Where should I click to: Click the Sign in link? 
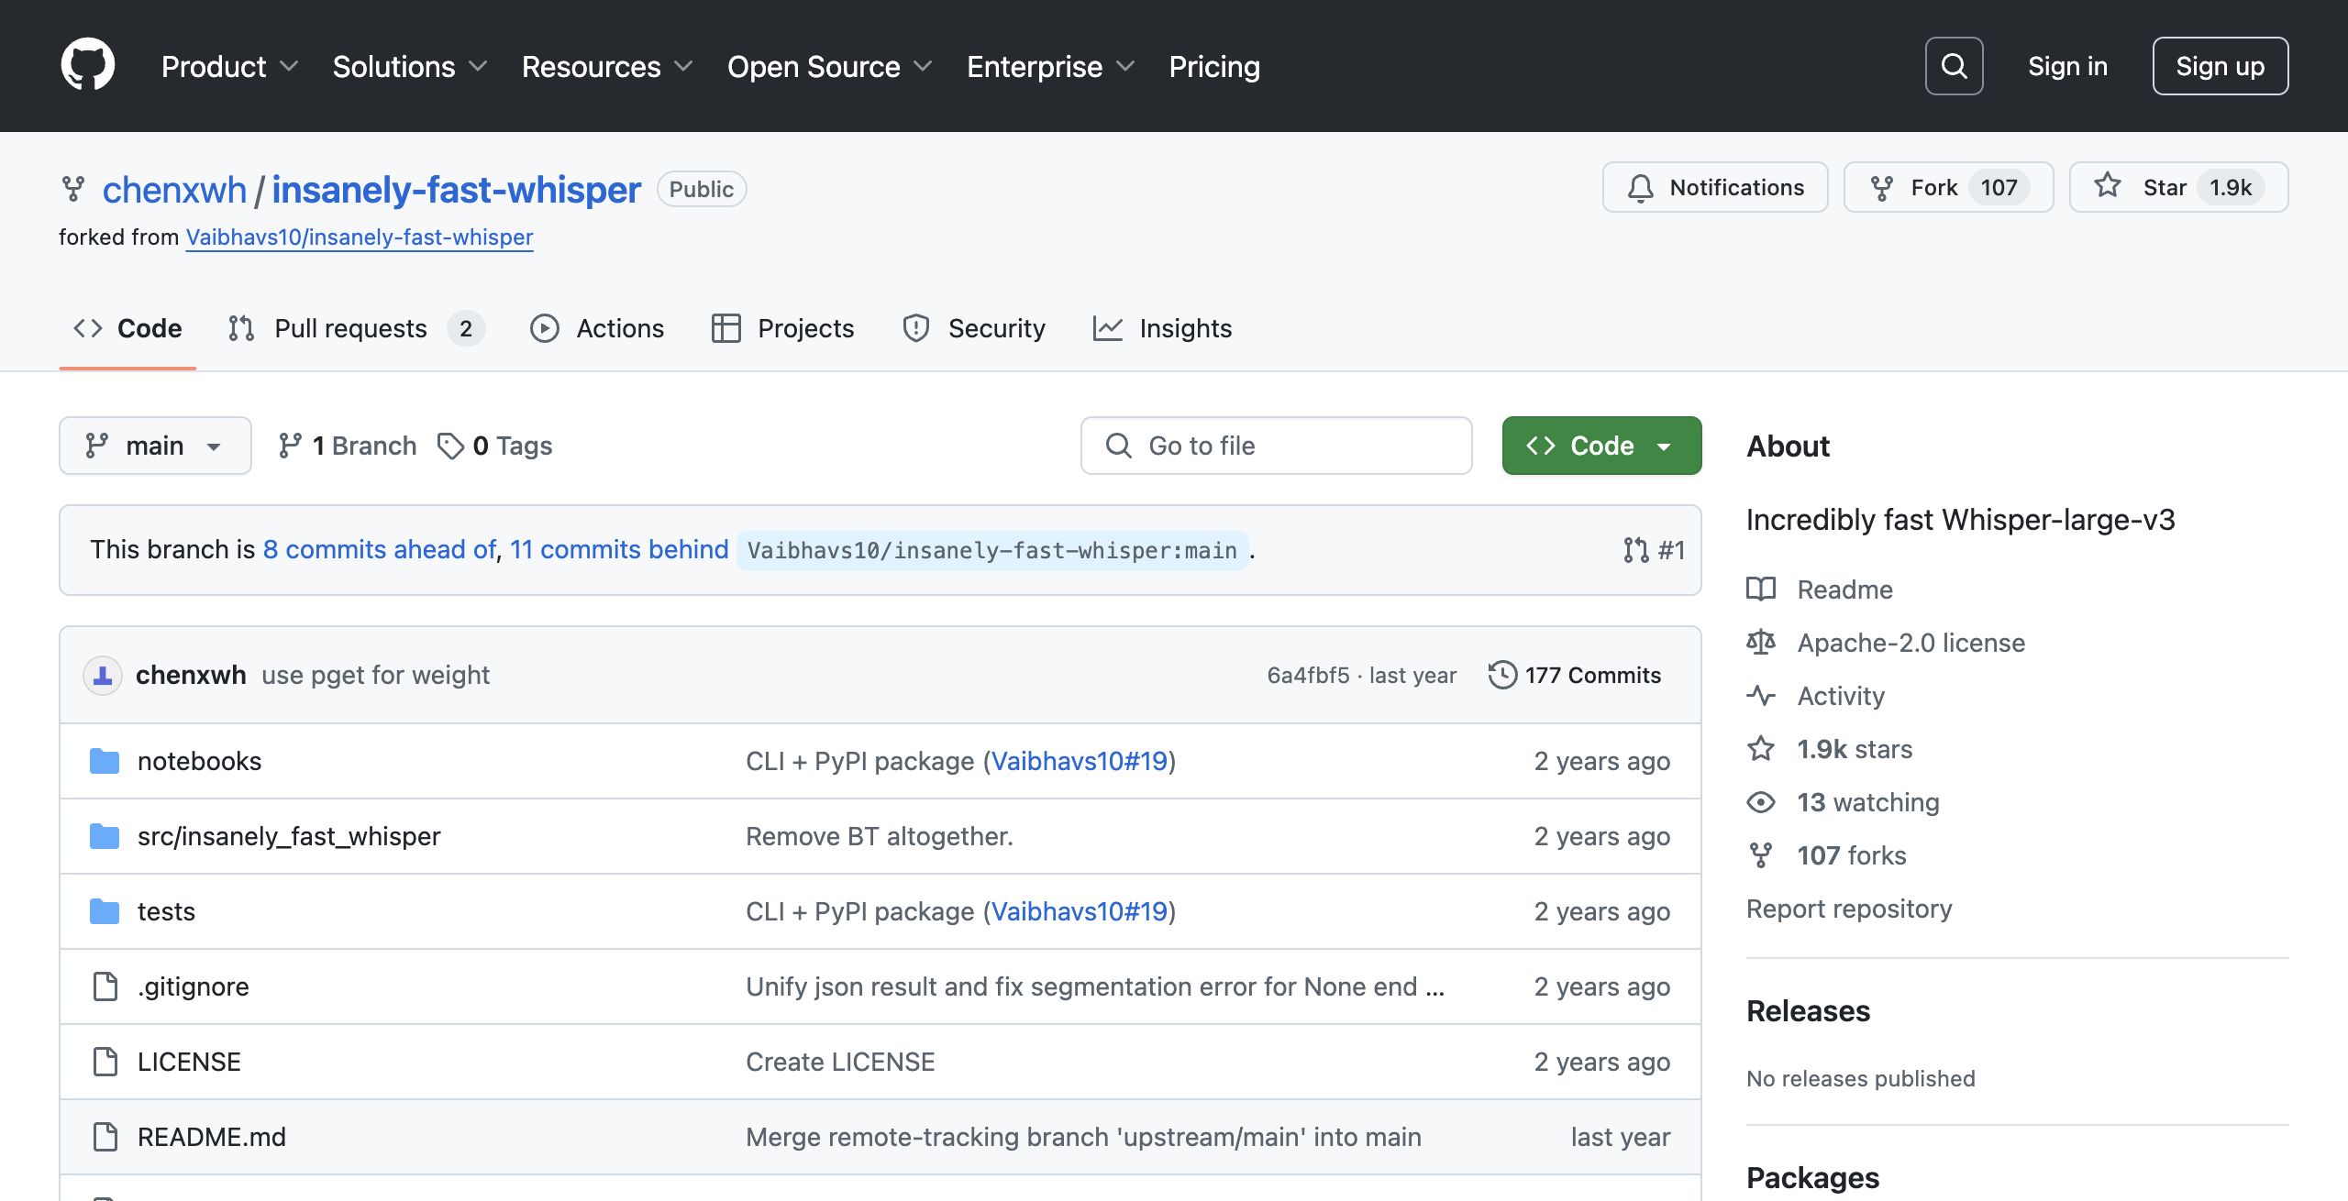pos(2067,66)
